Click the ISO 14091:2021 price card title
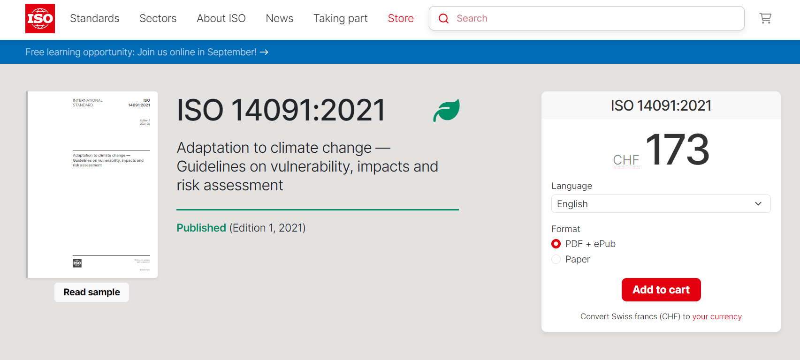Image resolution: width=800 pixels, height=360 pixels. pyautogui.click(x=661, y=105)
